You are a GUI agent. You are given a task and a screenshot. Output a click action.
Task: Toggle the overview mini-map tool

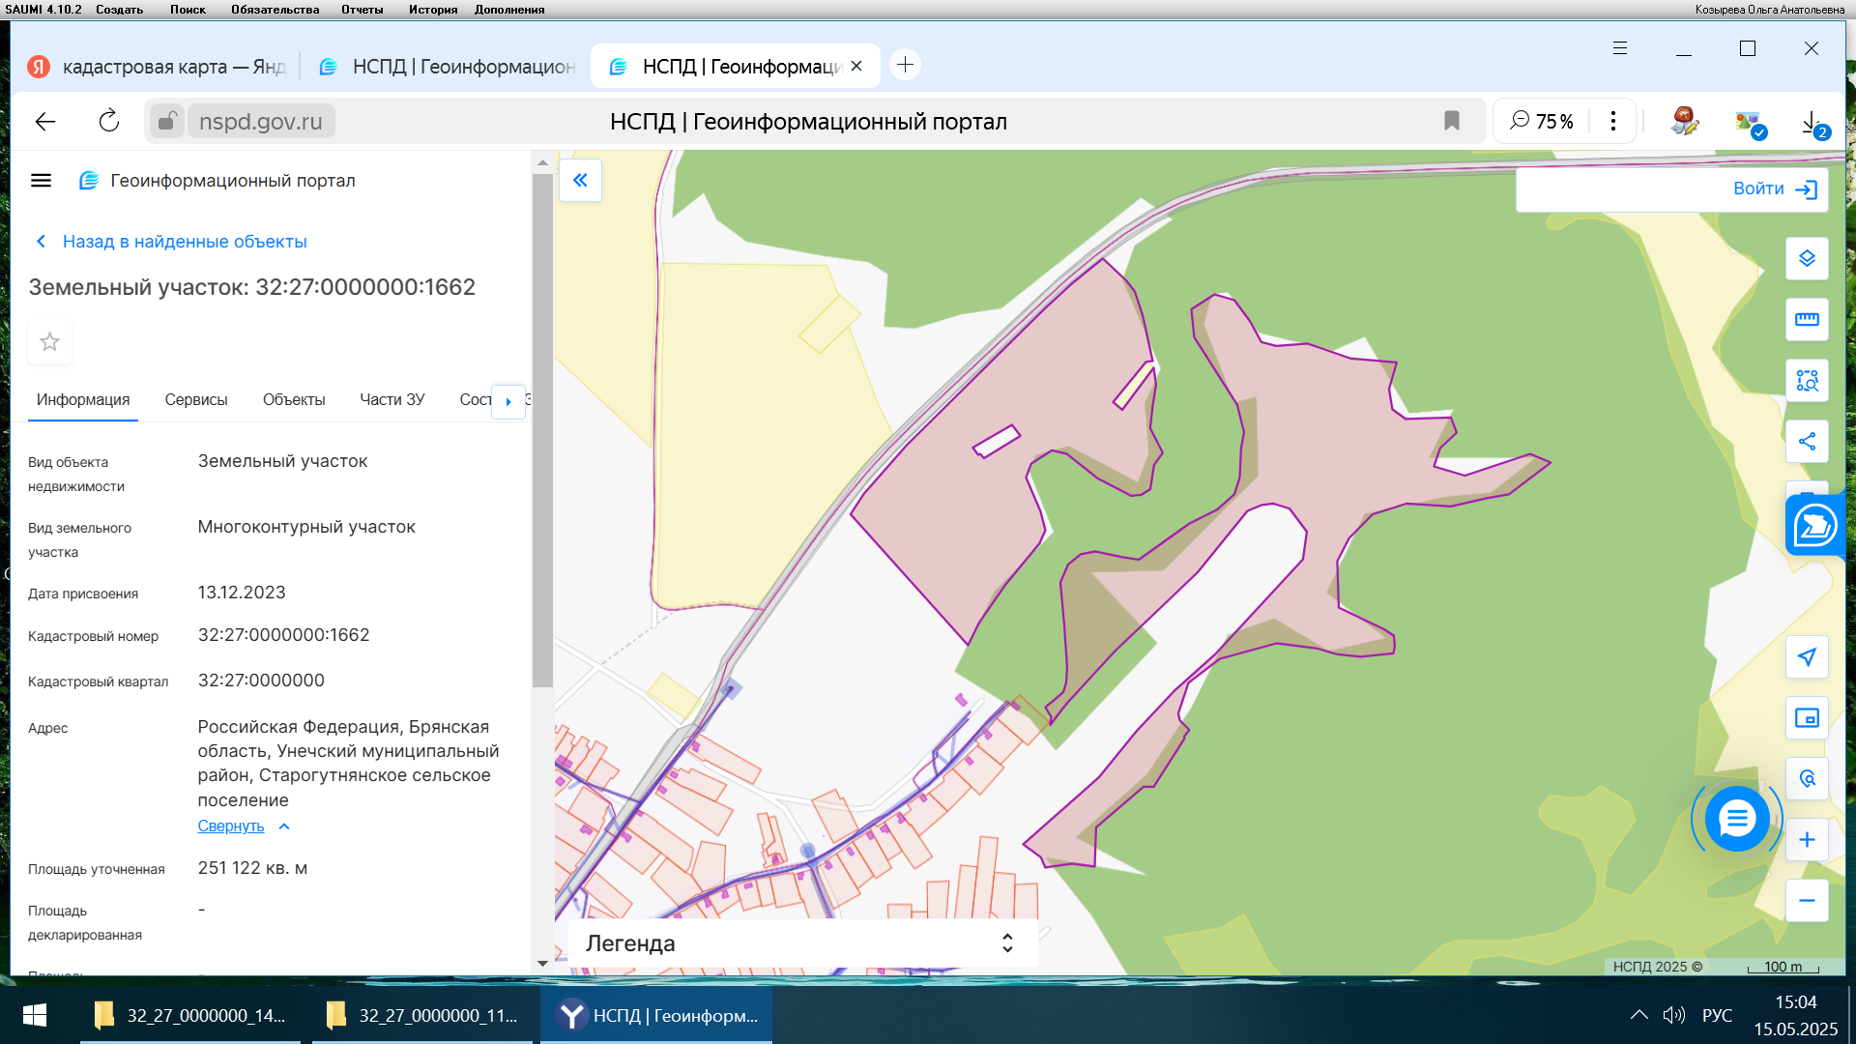[1807, 718]
